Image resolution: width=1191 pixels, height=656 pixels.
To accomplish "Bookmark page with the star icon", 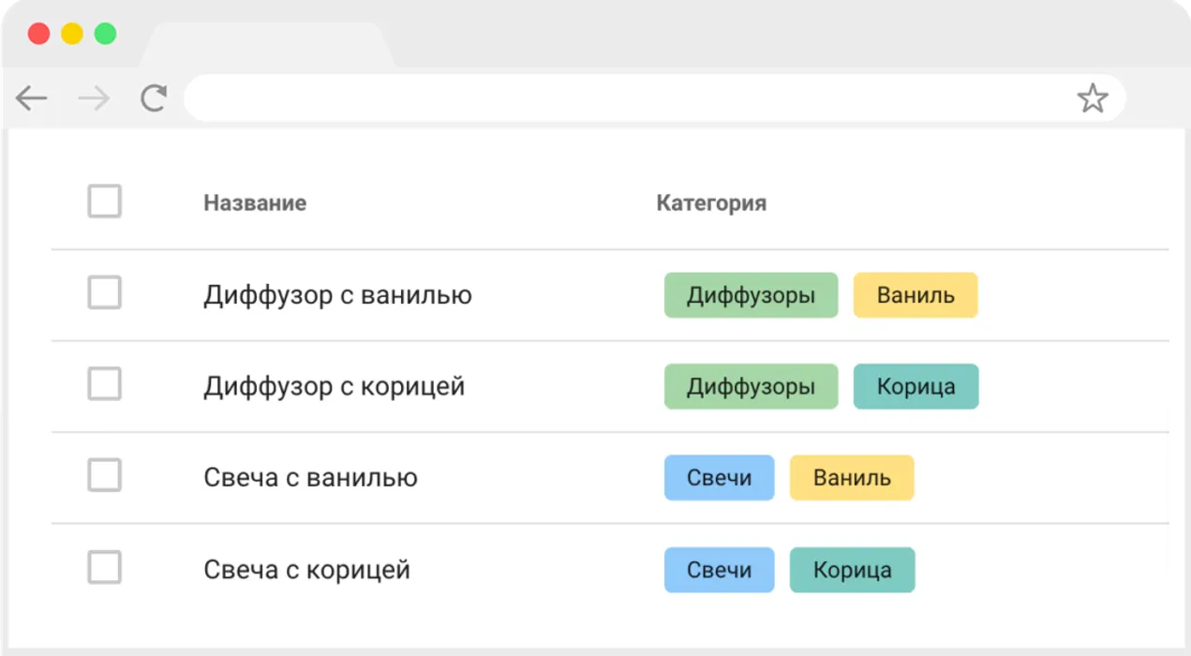I will 1092,98.
